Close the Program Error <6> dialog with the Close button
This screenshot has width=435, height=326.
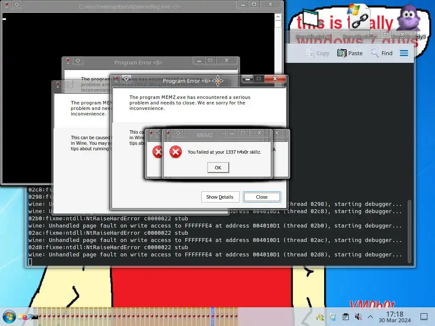262,197
